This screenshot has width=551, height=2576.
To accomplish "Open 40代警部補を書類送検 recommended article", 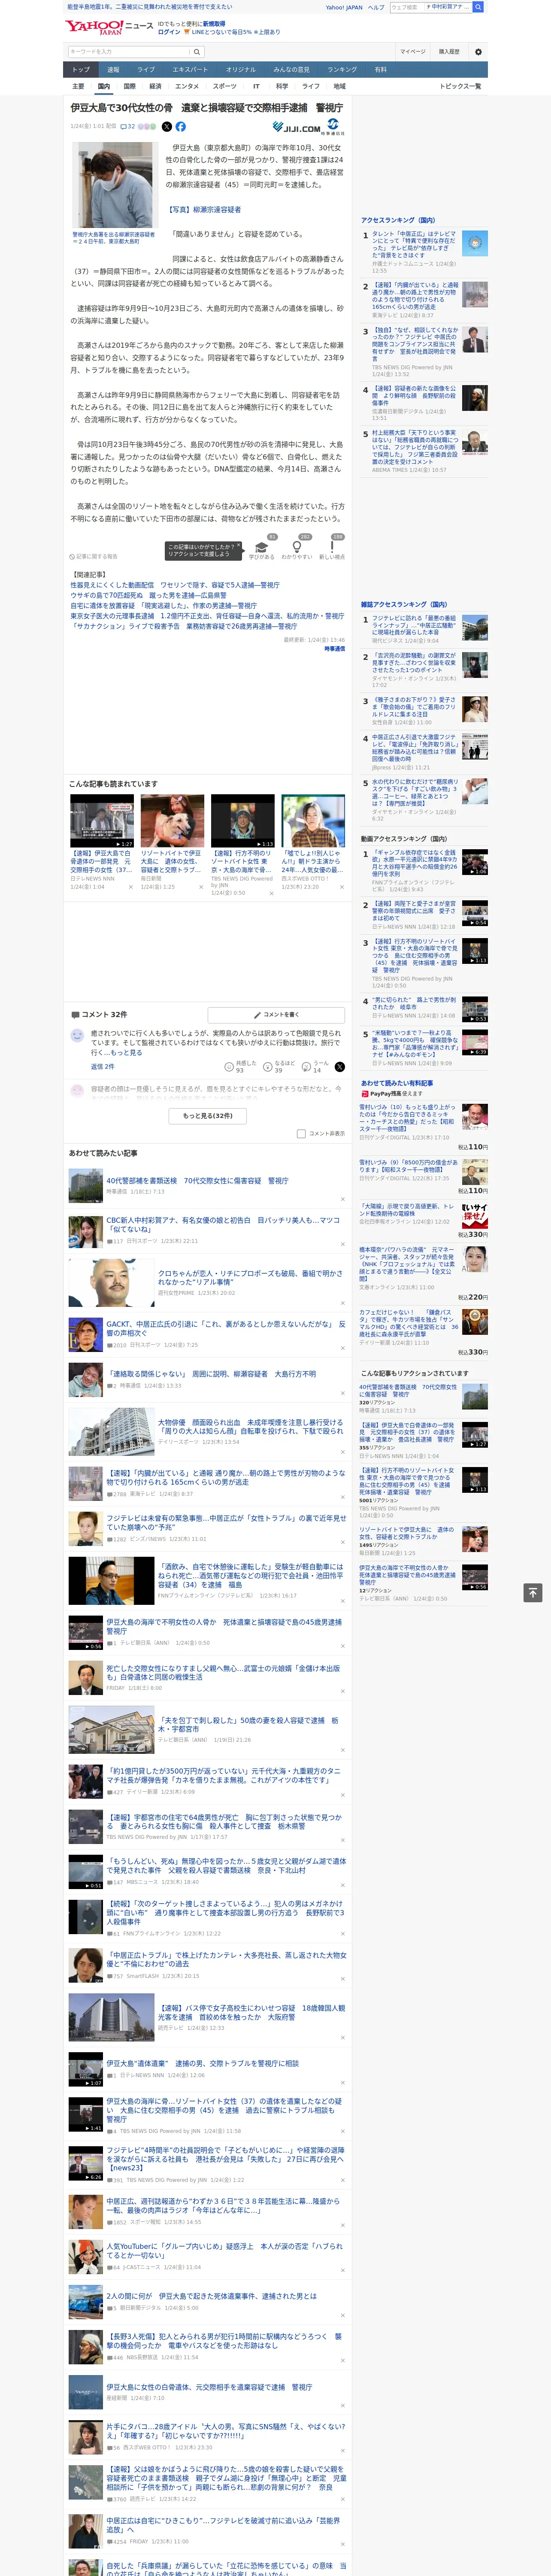I will point(197,1181).
